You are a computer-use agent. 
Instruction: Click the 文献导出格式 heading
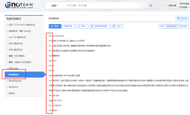[x=14, y=19]
